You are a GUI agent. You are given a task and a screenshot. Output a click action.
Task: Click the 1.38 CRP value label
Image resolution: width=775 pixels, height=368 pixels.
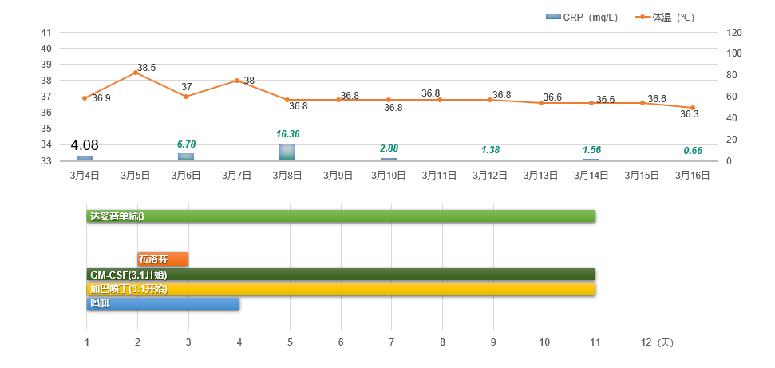[490, 150]
